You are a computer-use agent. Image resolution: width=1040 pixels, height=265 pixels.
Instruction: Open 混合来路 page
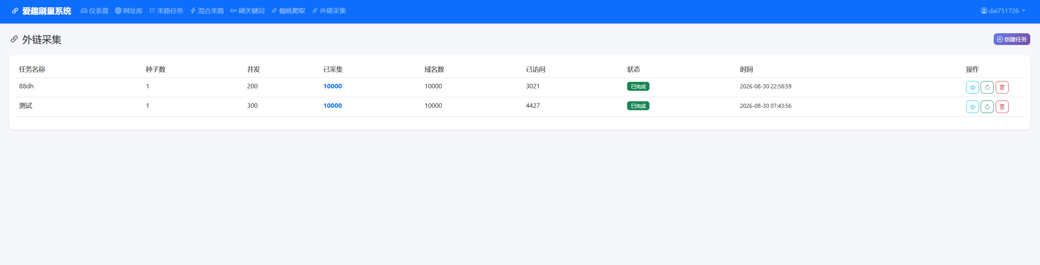tap(207, 11)
